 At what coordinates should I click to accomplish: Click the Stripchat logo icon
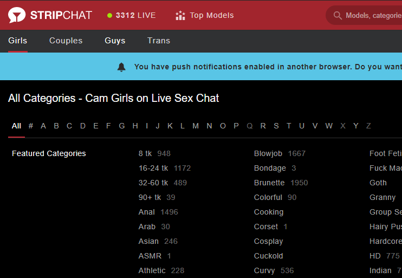coord(17,15)
